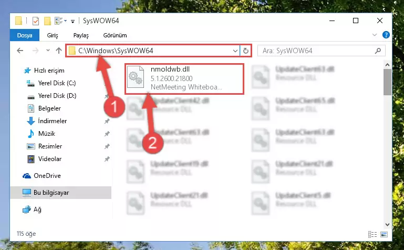Open Resimler folder in sidebar
404x250 pixels.
point(50,146)
